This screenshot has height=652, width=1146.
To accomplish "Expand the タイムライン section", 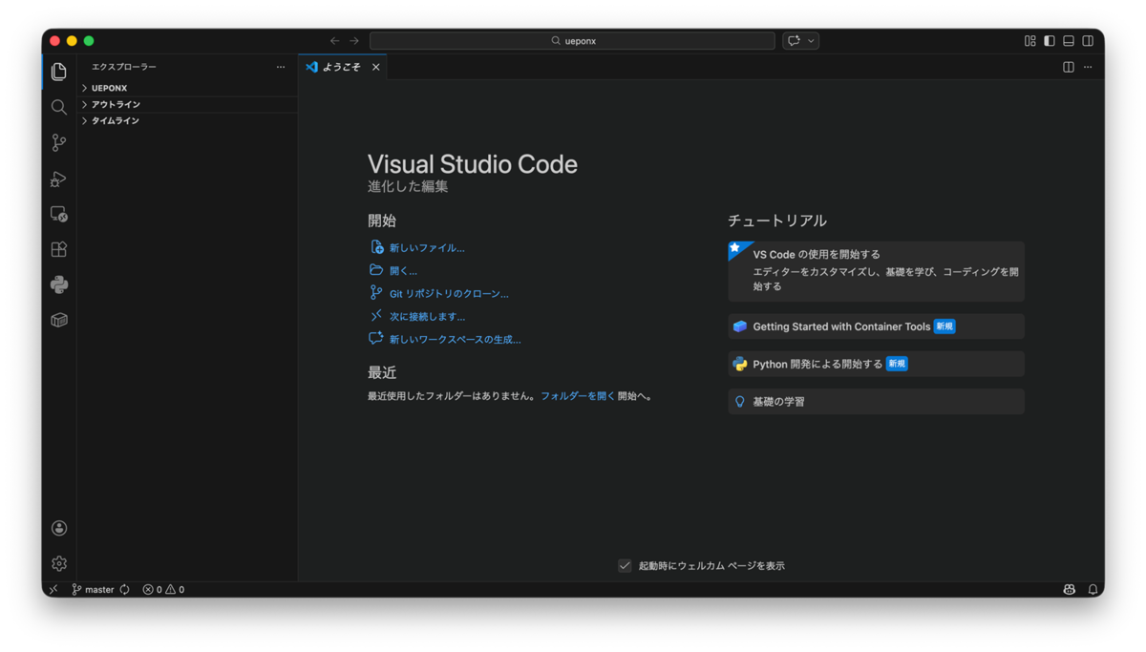I will tap(188, 121).
